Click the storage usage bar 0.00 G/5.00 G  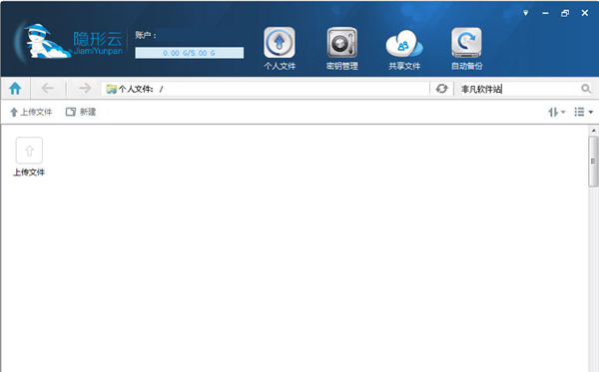click(x=189, y=53)
